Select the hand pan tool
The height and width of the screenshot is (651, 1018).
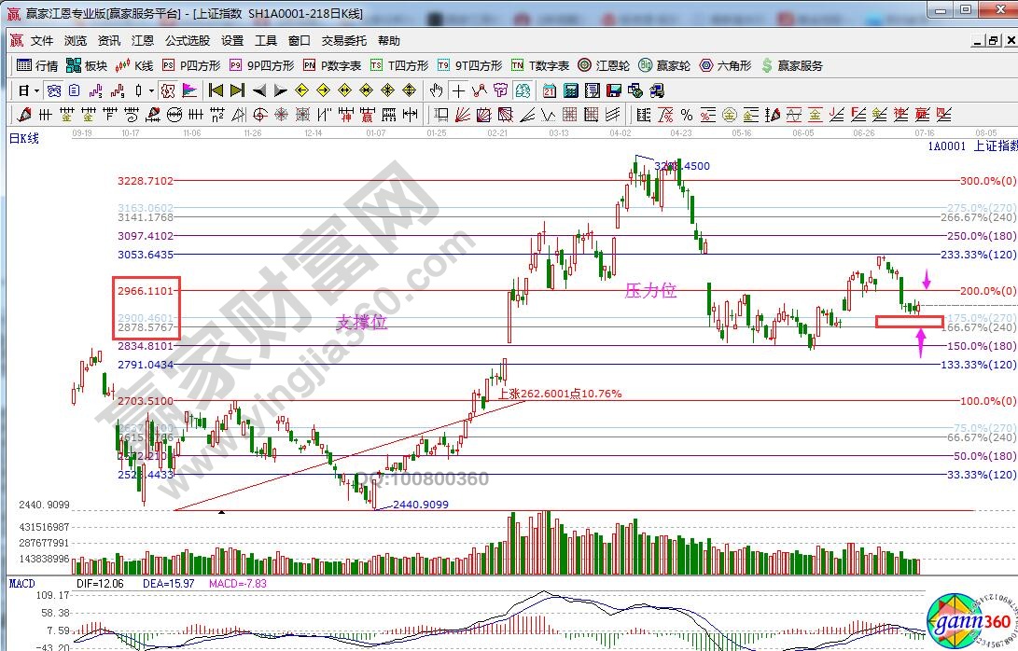(x=436, y=90)
